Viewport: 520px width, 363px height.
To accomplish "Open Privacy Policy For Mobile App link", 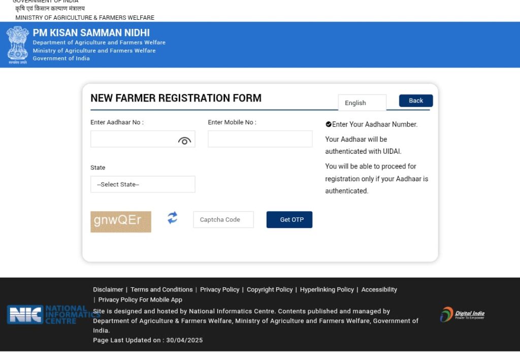I will point(140,300).
